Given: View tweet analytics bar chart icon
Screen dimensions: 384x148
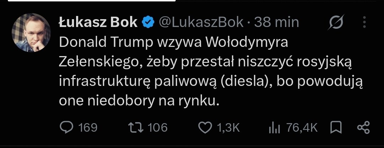Looking at the screenshot, I should coord(274,128).
